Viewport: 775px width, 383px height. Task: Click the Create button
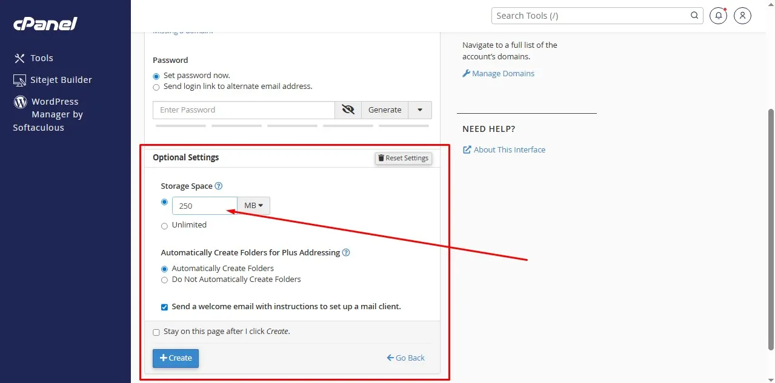point(175,358)
